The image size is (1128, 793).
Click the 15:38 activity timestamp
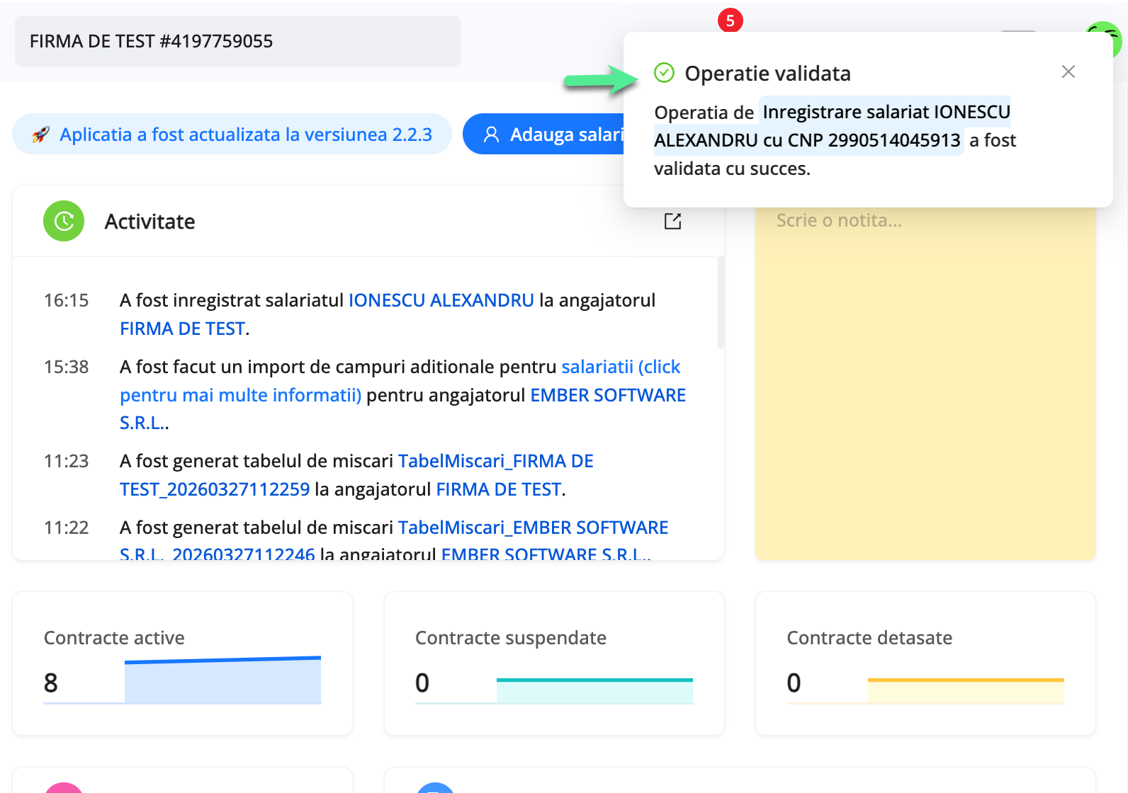tap(67, 367)
